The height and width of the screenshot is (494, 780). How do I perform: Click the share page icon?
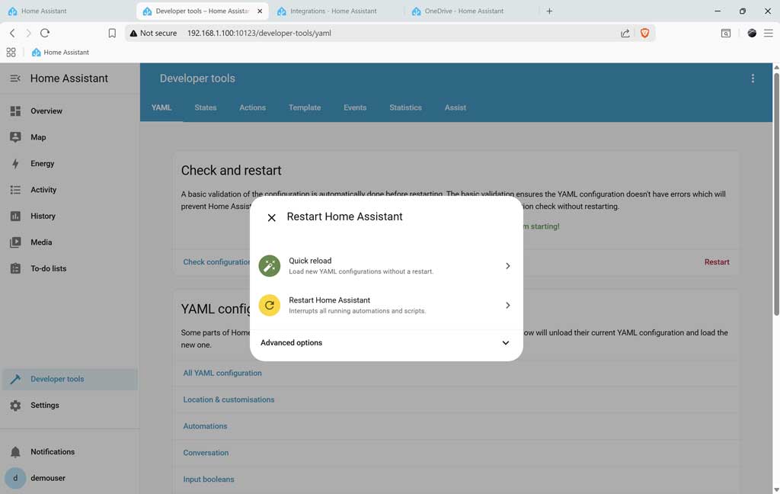[x=625, y=33]
